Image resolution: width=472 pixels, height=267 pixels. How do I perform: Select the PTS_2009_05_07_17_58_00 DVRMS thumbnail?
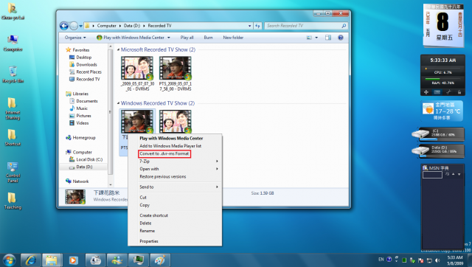point(176,74)
